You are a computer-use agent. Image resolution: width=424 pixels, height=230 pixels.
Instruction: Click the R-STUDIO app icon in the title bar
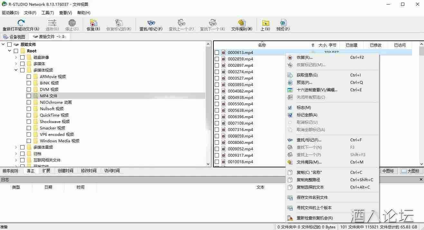pyautogui.click(x=5, y=4)
